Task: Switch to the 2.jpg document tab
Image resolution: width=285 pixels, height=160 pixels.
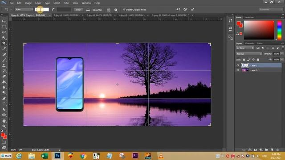Action: pyautogui.click(x=67, y=16)
